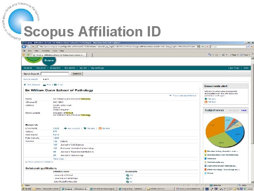
Task: Go to Scopus Search navigation tab
Action: point(28,68)
